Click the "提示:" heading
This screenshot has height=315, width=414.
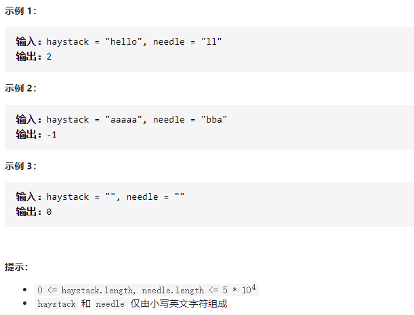click(x=16, y=267)
